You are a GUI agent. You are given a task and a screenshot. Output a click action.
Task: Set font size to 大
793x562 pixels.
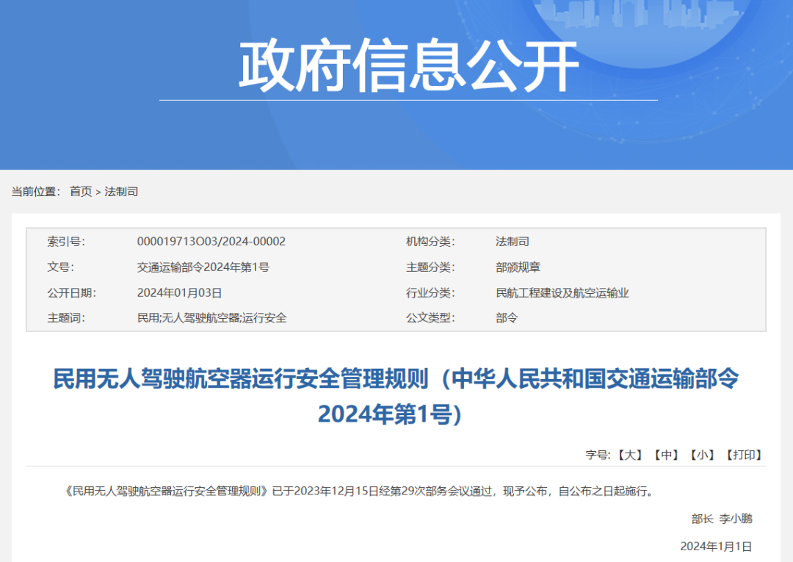coord(630,455)
